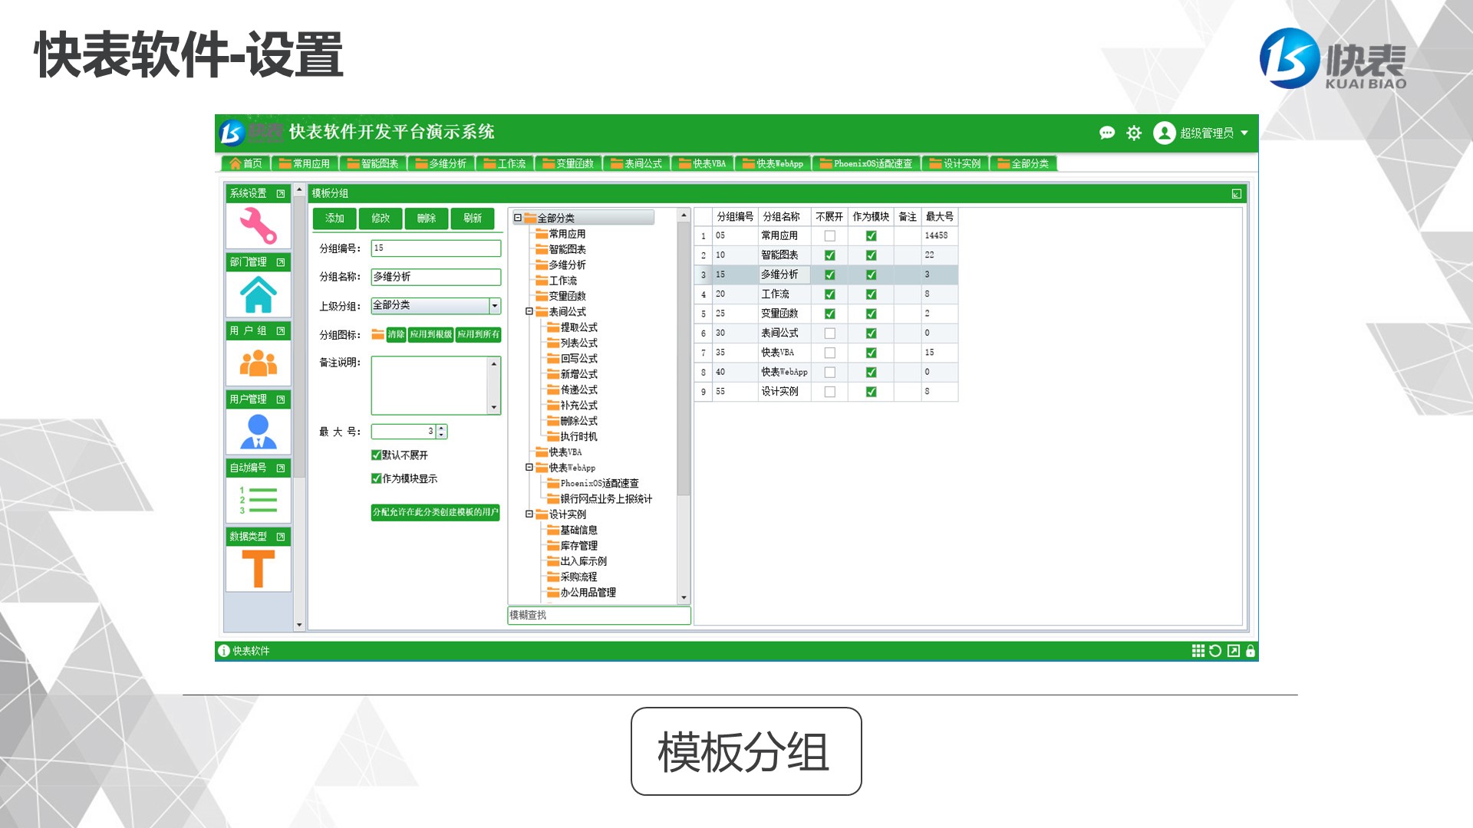Click the info icon beside 快表软件
Image resolution: width=1473 pixels, height=828 pixels.
click(224, 651)
